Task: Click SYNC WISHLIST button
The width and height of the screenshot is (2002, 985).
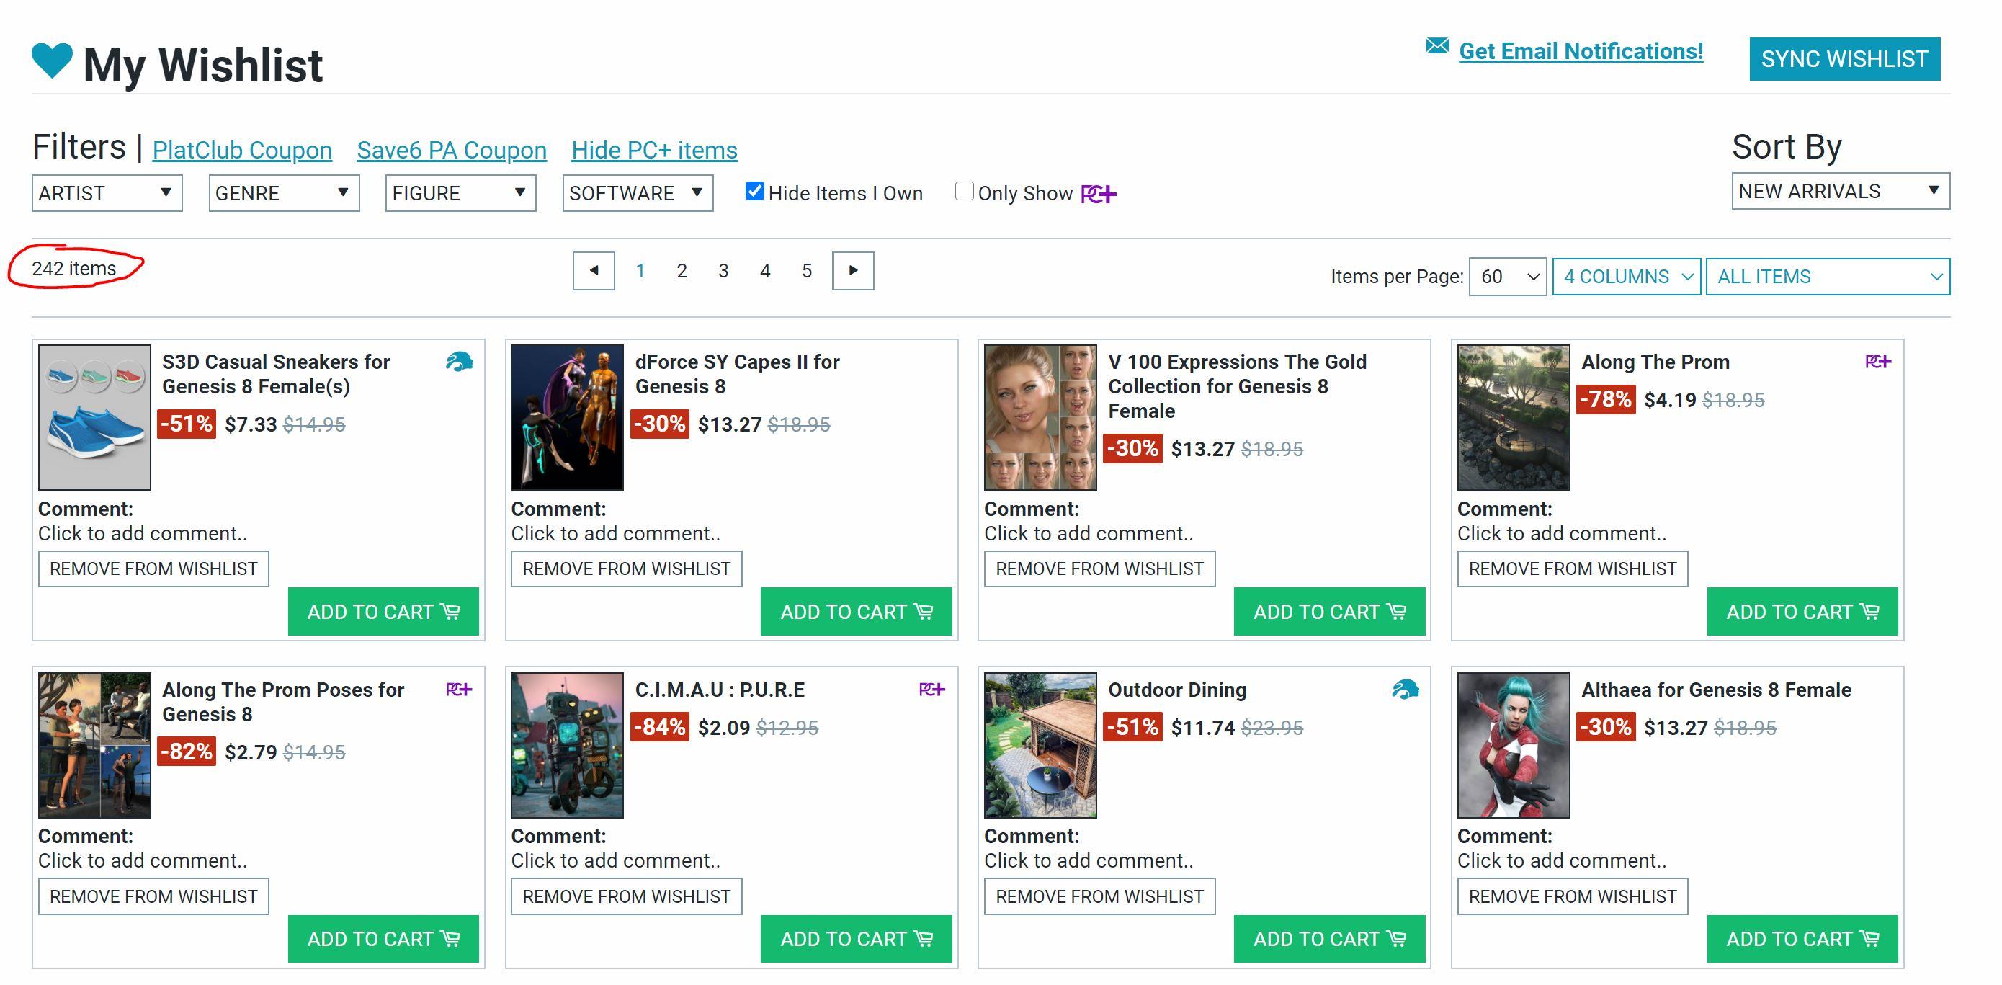Action: point(1844,59)
